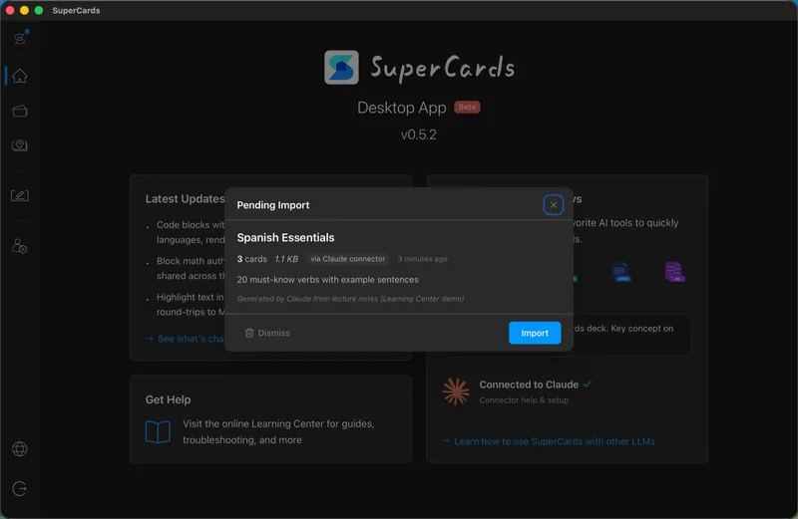Click the '3 cards' count text
798x519 pixels.
[252, 259]
